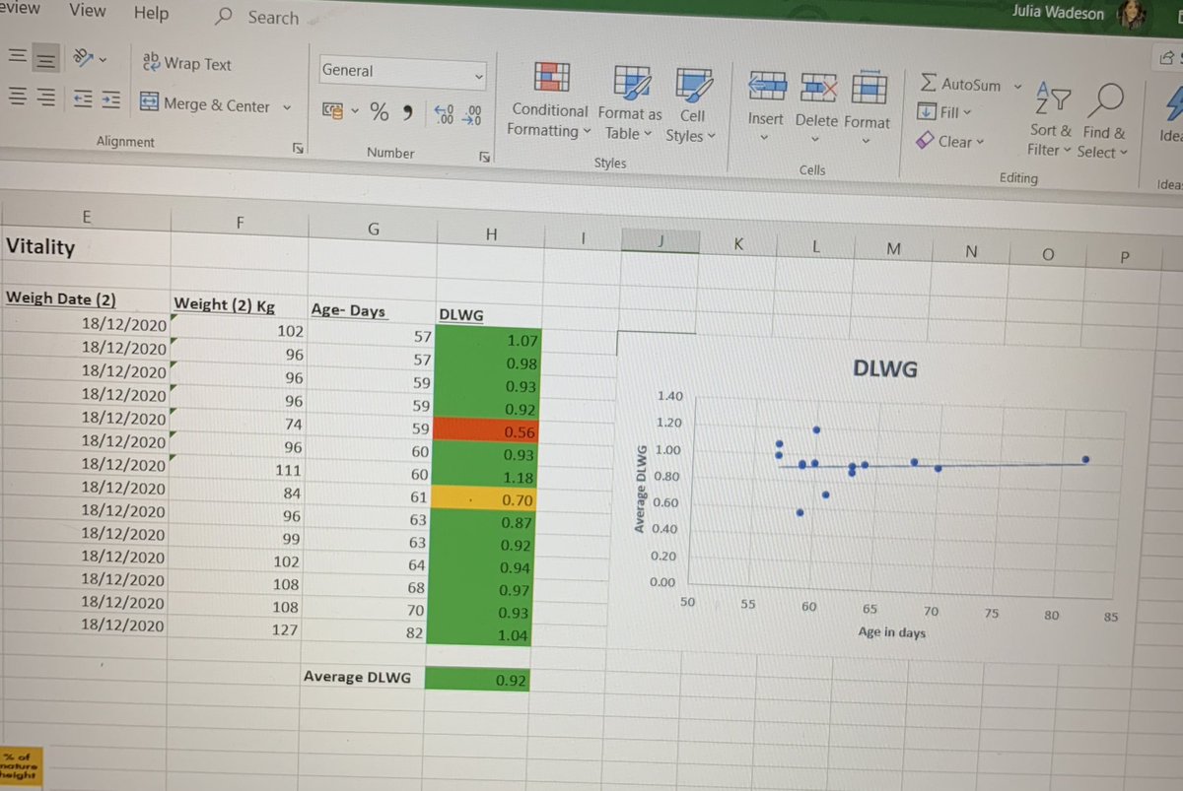Apply Percent Style number formatting

point(379,112)
